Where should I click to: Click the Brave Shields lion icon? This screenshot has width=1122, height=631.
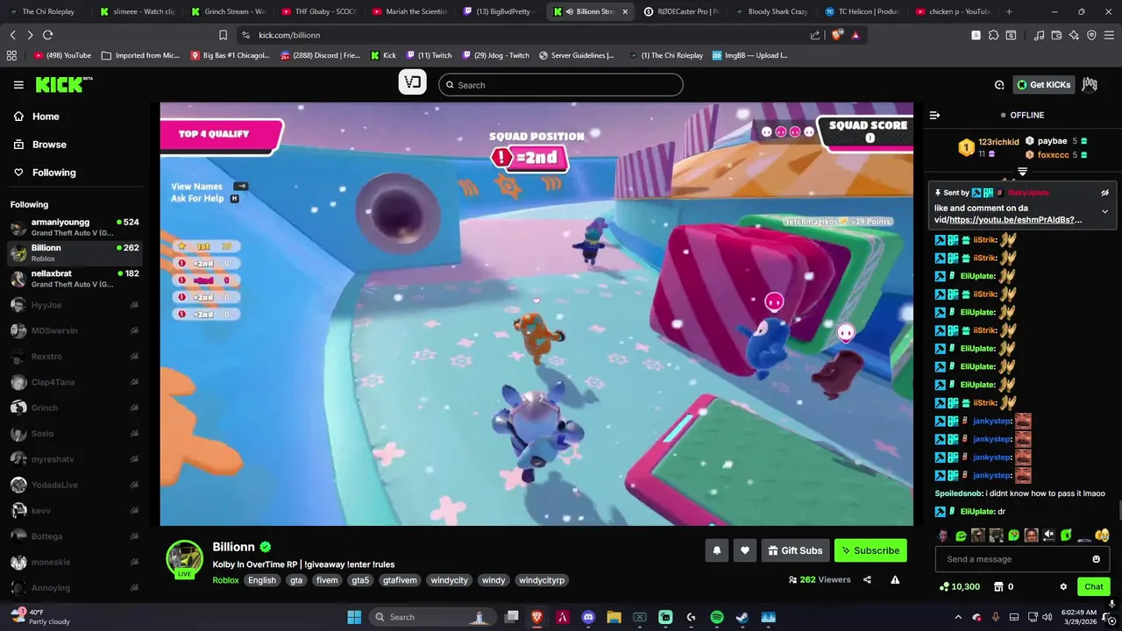(837, 35)
